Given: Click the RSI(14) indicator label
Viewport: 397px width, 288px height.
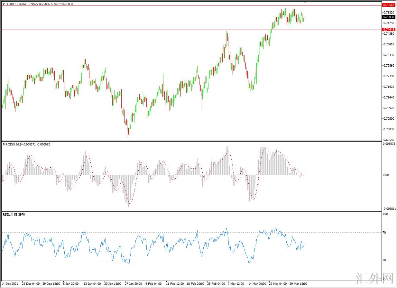Looking at the screenshot, I should [x=9, y=215].
